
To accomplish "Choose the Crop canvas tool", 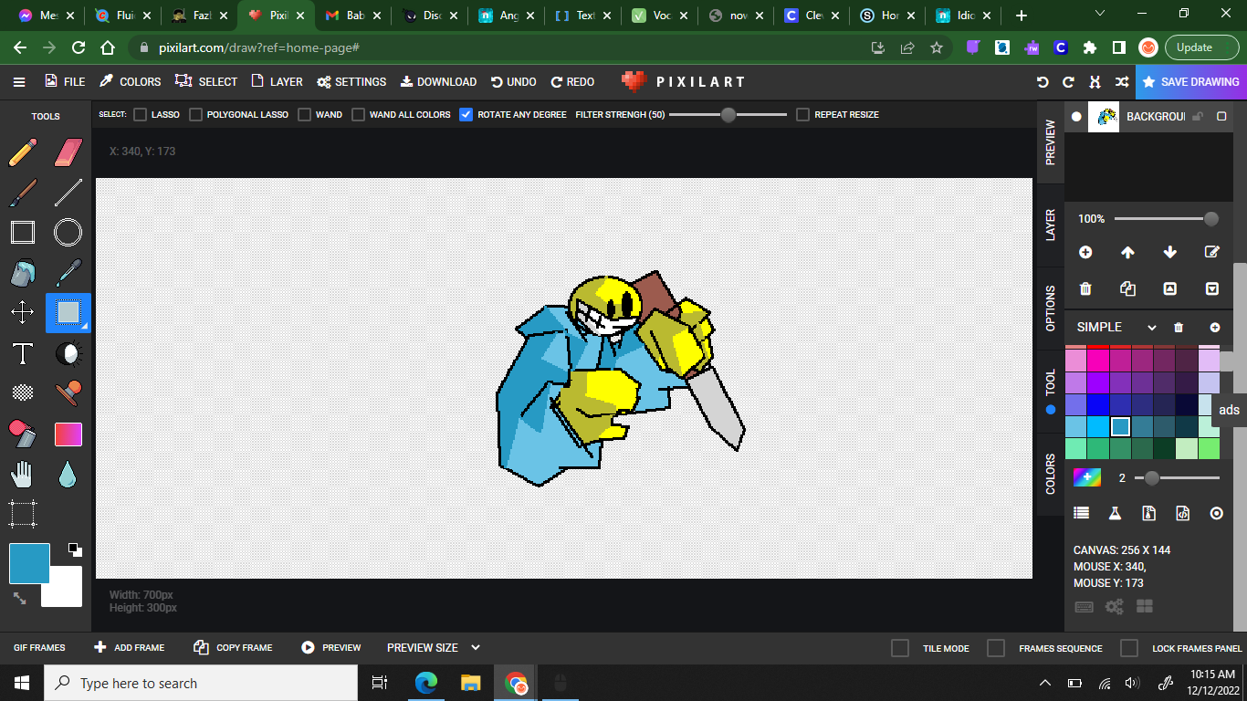I will [23, 514].
